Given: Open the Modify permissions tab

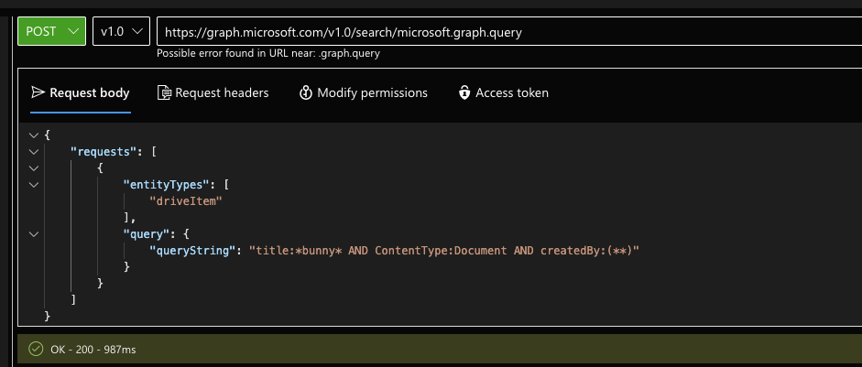Looking at the screenshot, I should (x=364, y=92).
